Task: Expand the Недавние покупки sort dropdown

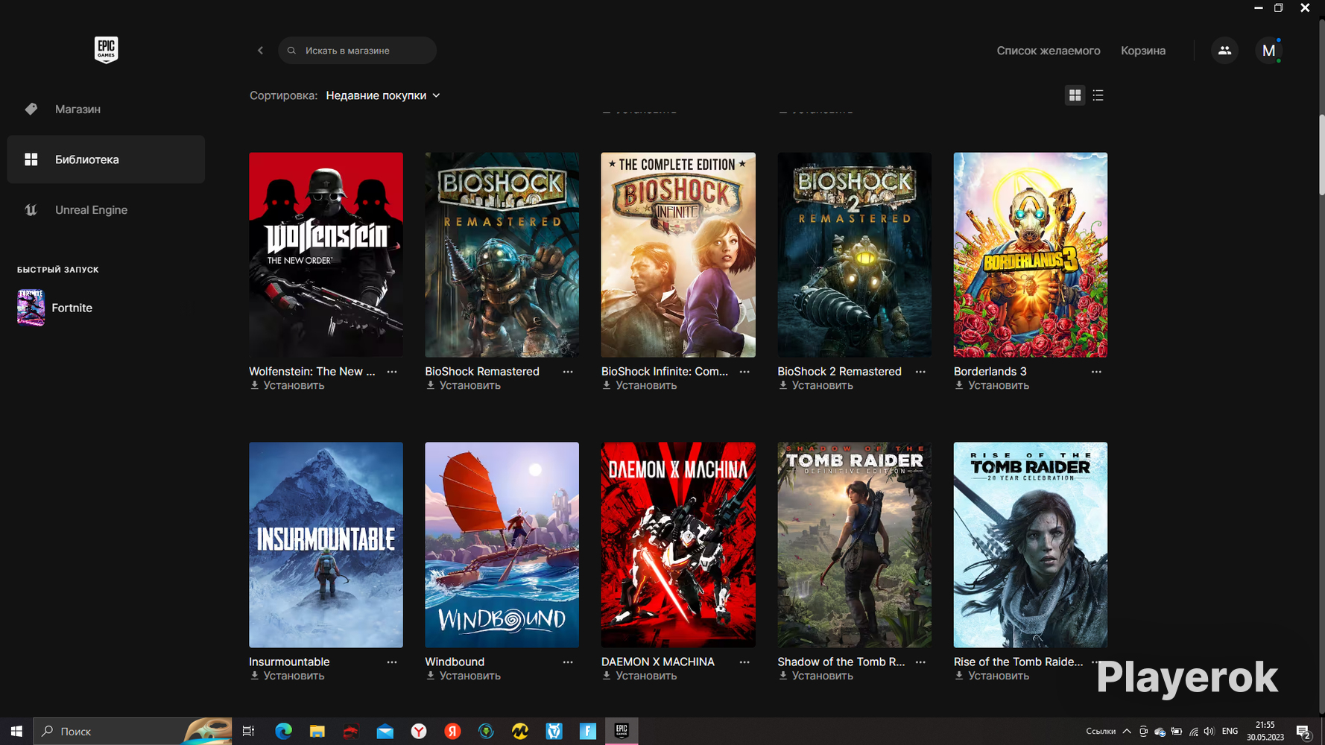Action: [383, 95]
